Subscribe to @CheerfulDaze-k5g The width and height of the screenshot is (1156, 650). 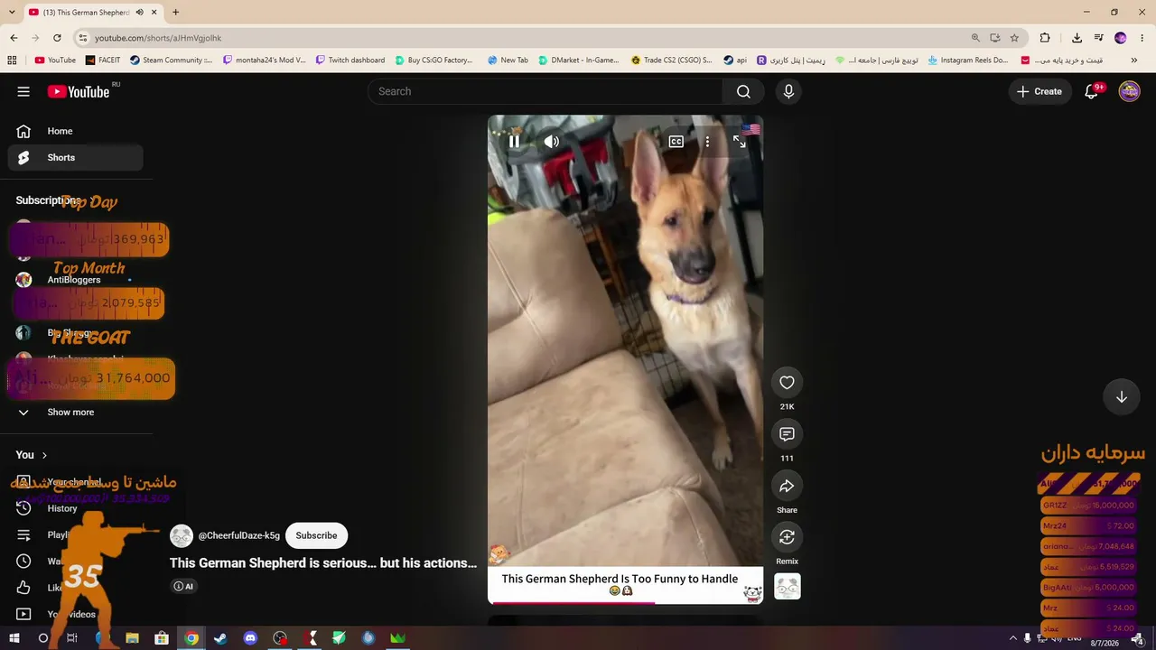[316, 535]
